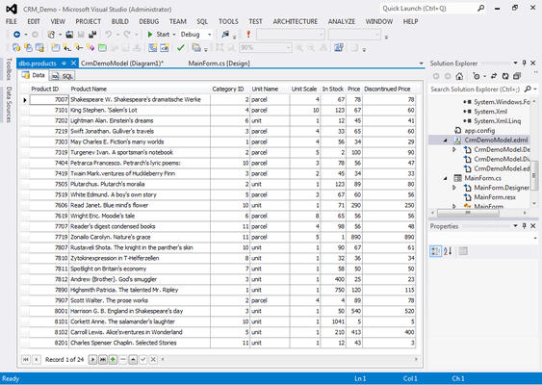Image resolution: width=542 pixels, height=385 pixels.
Task: Toggle Categorized view in Properties panel
Action: (x=435, y=251)
